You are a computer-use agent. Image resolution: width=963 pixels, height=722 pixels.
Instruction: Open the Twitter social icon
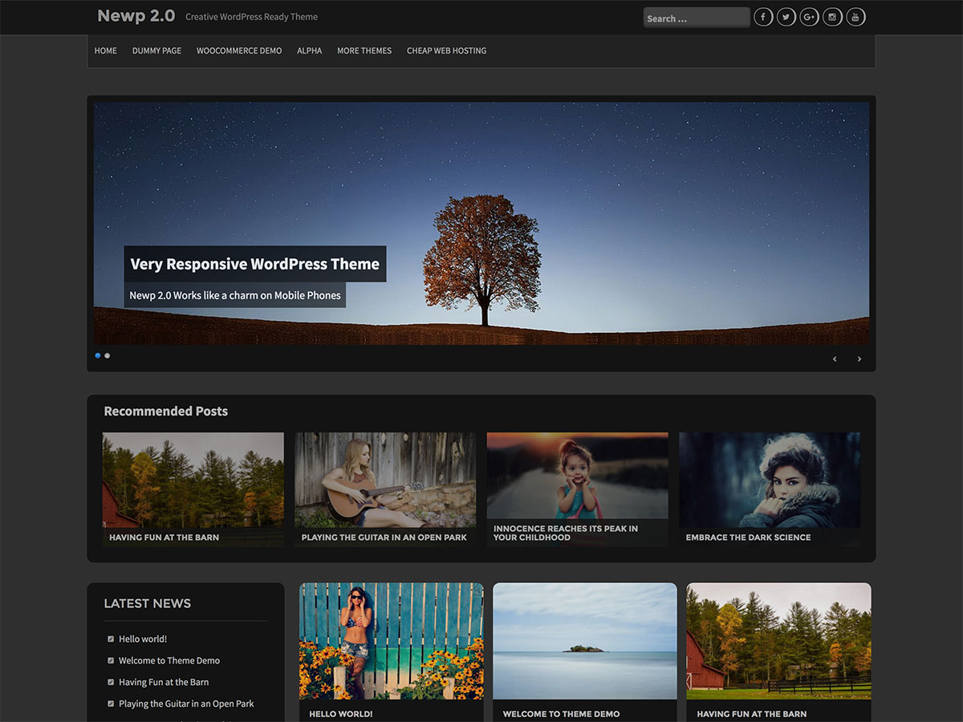(786, 17)
